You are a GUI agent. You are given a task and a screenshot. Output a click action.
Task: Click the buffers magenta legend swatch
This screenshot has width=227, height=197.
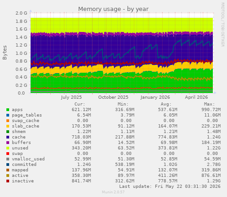[x=8, y=143]
